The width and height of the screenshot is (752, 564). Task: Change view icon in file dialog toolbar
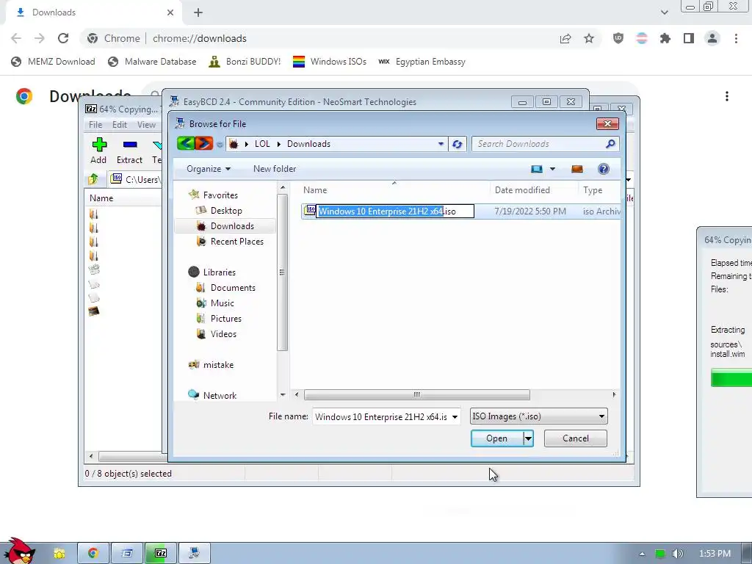[537, 169]
